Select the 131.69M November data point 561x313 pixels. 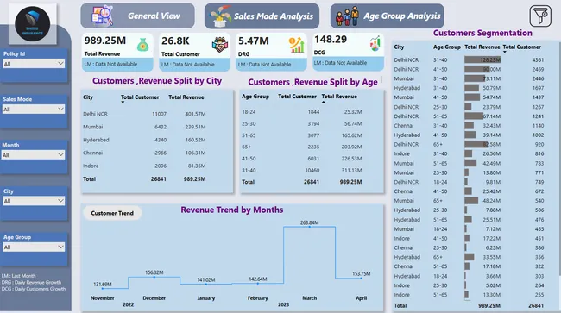point(103,288)
